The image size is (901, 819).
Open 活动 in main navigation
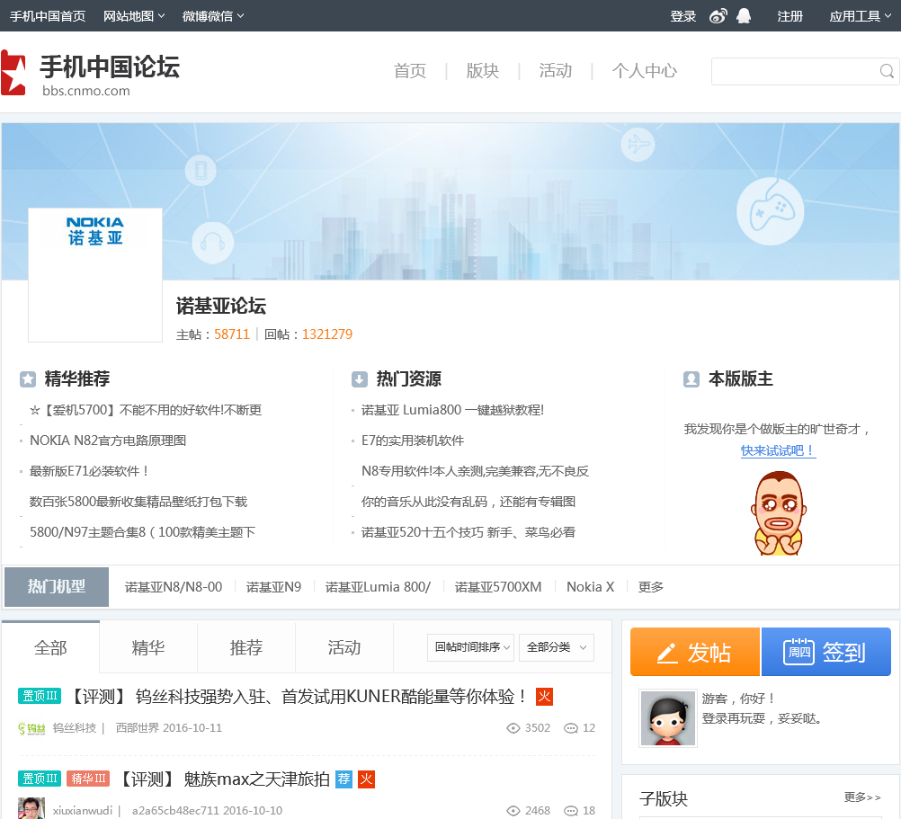pos(556,71)
